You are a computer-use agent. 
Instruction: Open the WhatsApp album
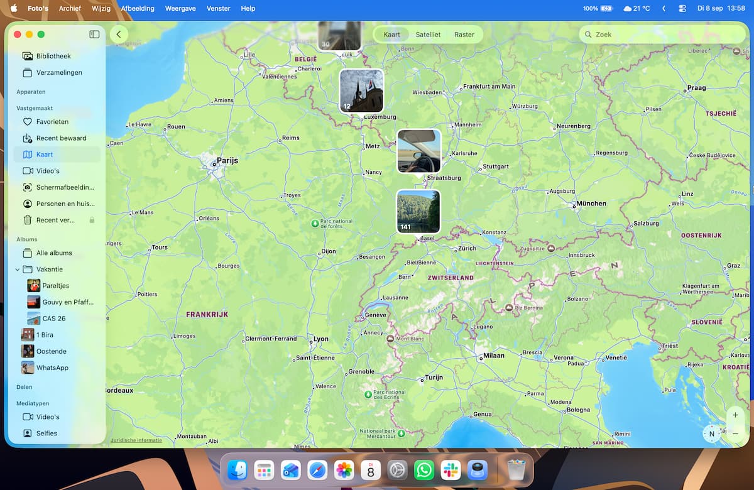[57, 367]
